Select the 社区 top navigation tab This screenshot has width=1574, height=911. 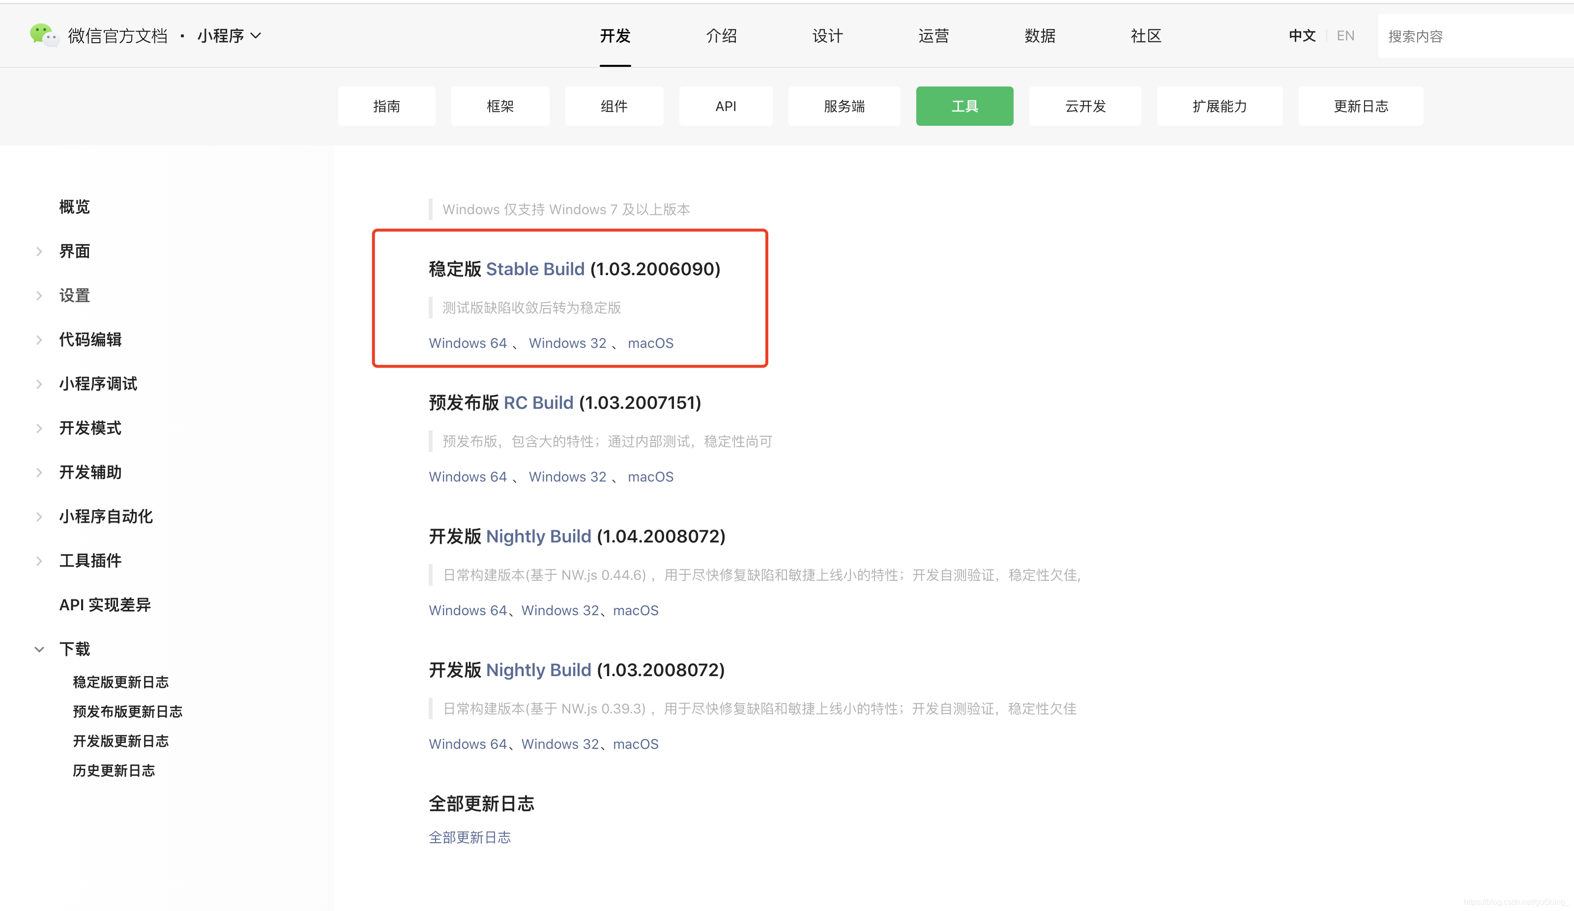pos(1146,36)
